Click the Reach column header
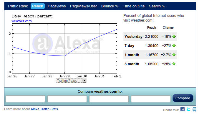 (x=151, y=27)
